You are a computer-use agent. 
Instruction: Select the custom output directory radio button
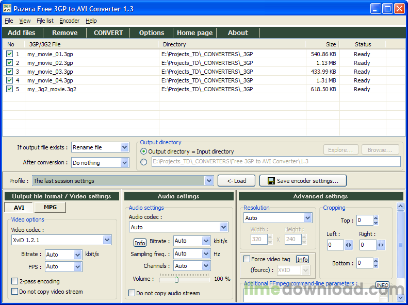[143, 162]
